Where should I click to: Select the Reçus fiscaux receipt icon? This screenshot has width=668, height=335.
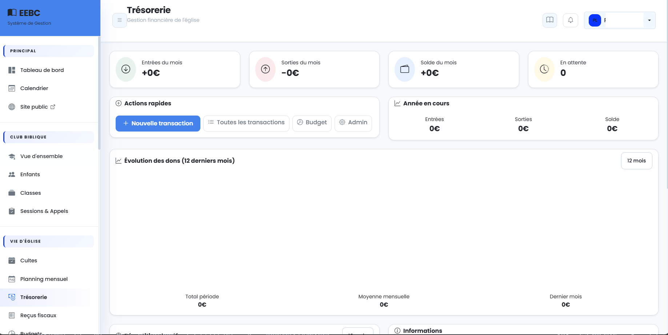[11, 315]
